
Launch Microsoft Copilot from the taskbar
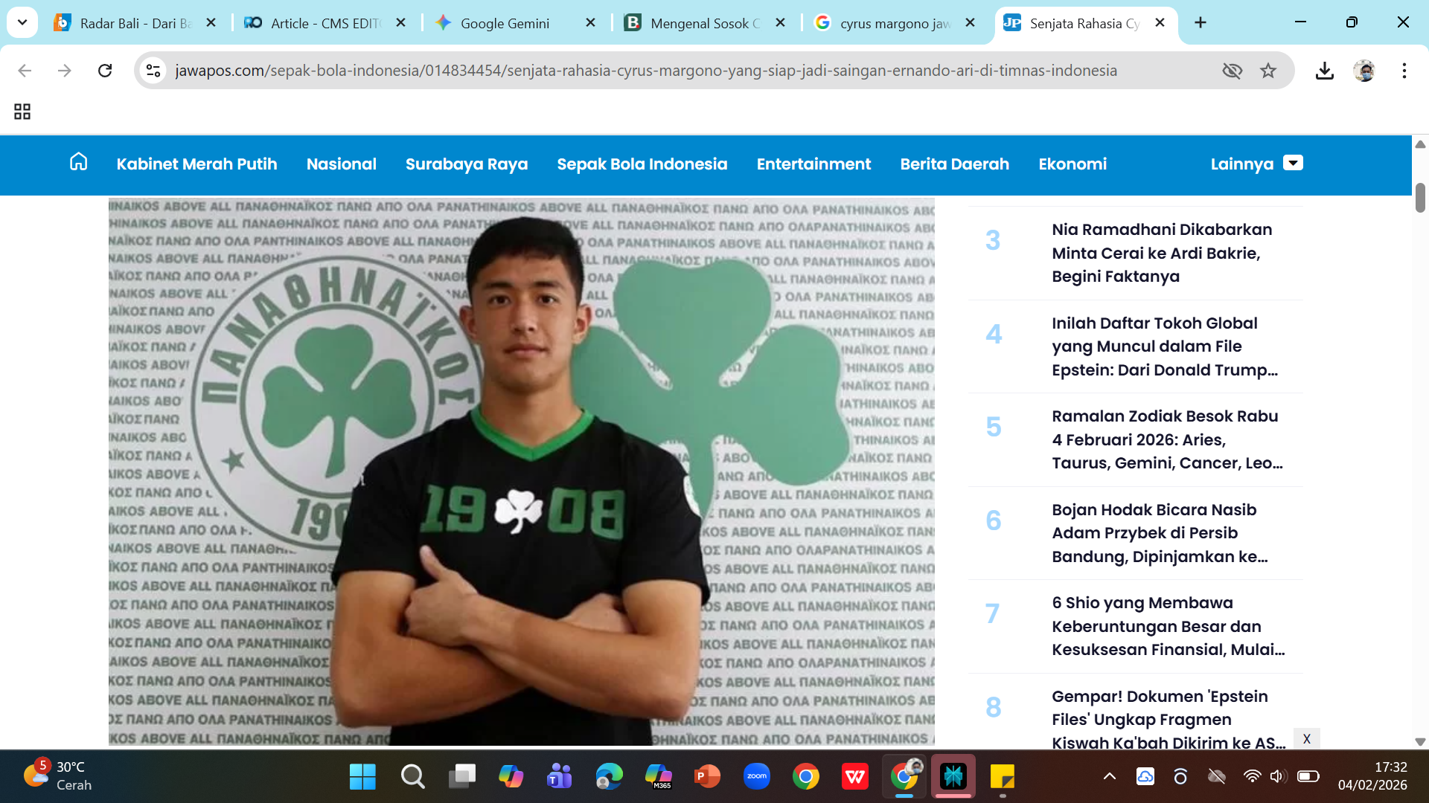(511, 776)
